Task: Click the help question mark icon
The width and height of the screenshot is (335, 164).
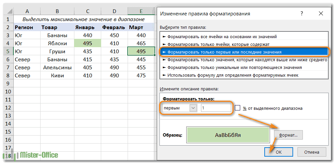Action: (x=302, y=14)
